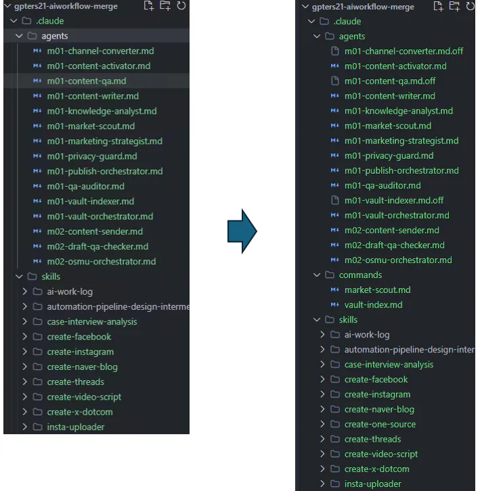The height and width of the screenshot is (491, 480).
Task: Open m01-qa-auditor.md in right panel
Action: 383,185
